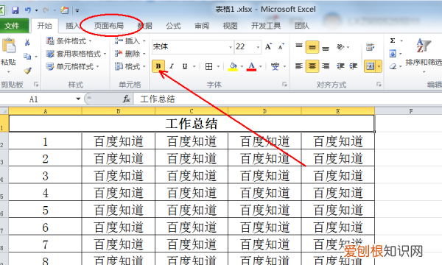Click the Copy icon in clipboard group

27,57
